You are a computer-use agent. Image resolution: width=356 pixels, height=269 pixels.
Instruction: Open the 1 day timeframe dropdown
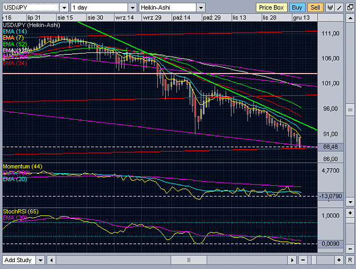coord(132,8)
